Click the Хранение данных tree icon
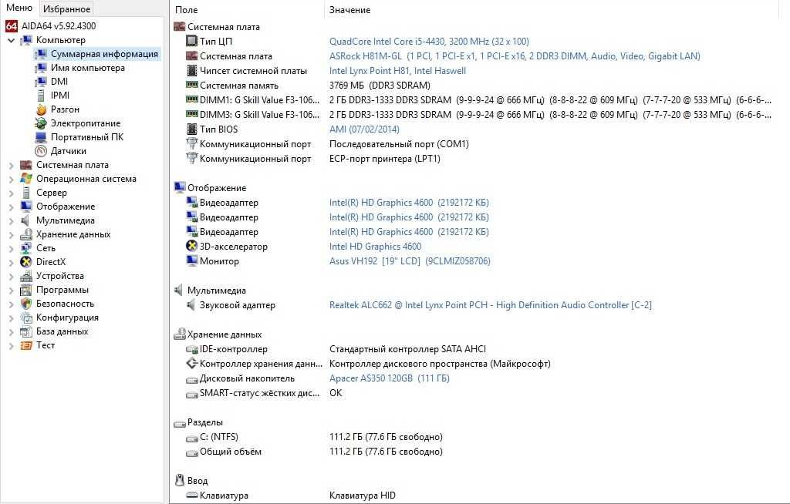Screen dimensions: 790x504 pyautogui.click(x=25, y=234)
